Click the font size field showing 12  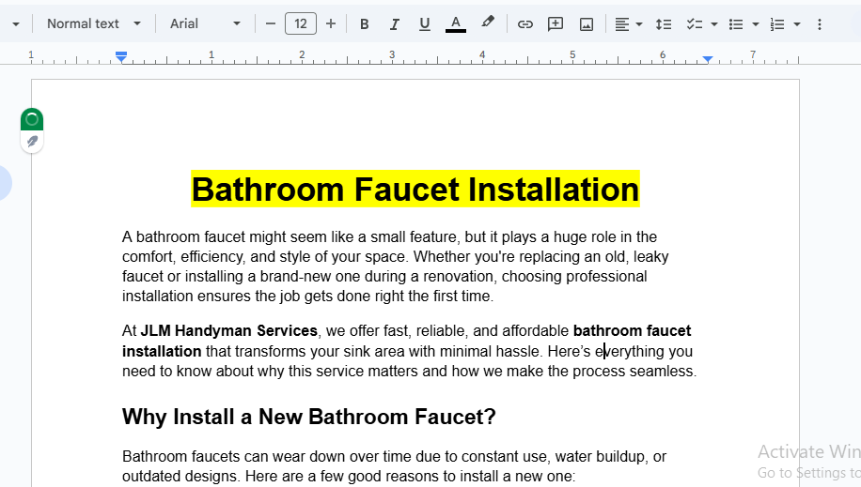point(301,23)
